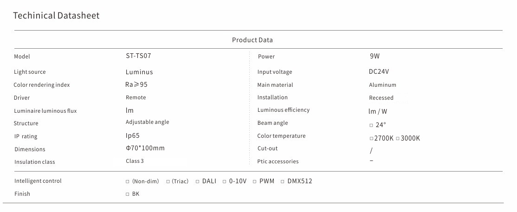Tick the BK finish checkbox
The width and height of the screenshot is (517, 212).
point(128,194)
